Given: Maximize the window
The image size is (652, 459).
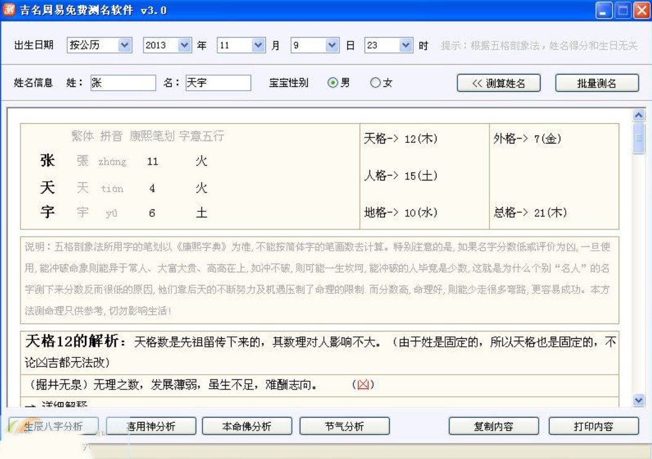Looking at the screenshot, I should click(x=623, y=10).
